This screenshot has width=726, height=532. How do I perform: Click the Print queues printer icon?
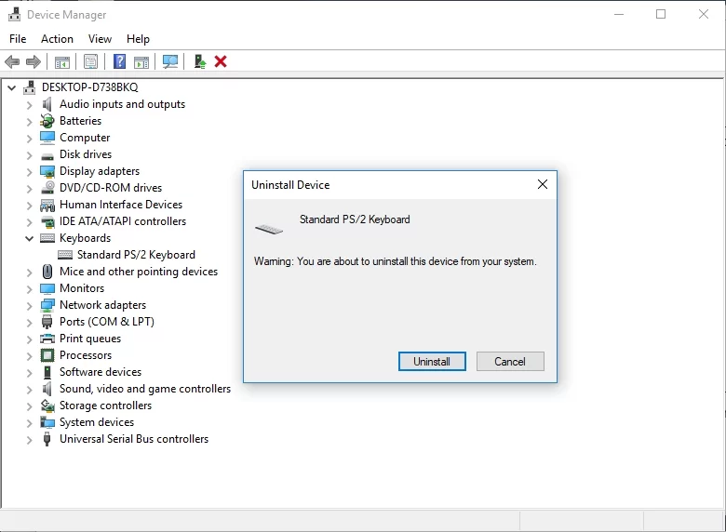47,339
